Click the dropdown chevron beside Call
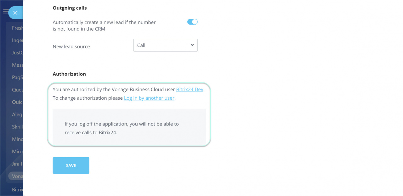The height and width of the screenshot is (196, 403). click(192, 45)
